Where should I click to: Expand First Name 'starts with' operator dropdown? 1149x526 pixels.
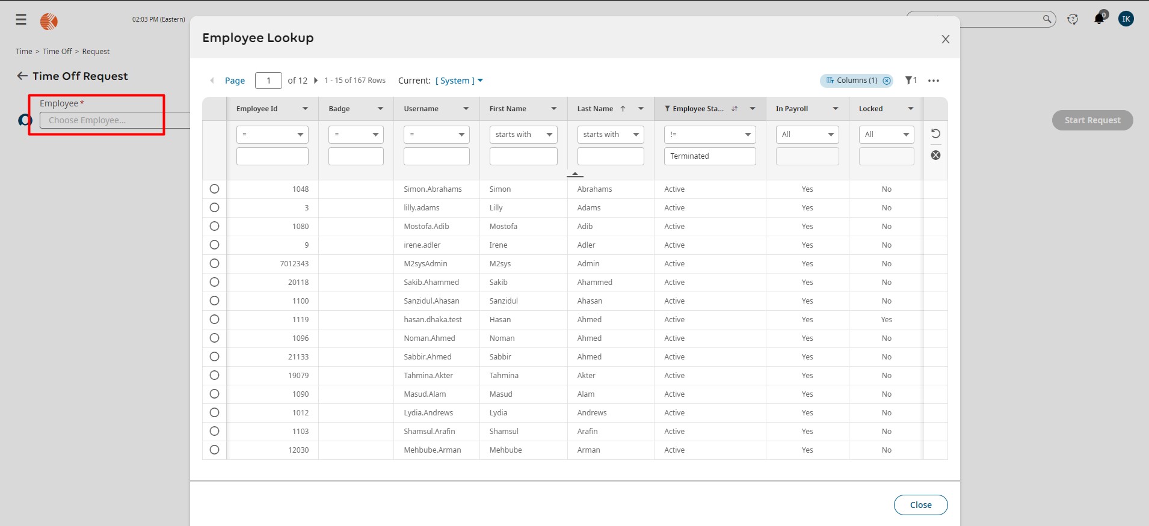point(523,135)
